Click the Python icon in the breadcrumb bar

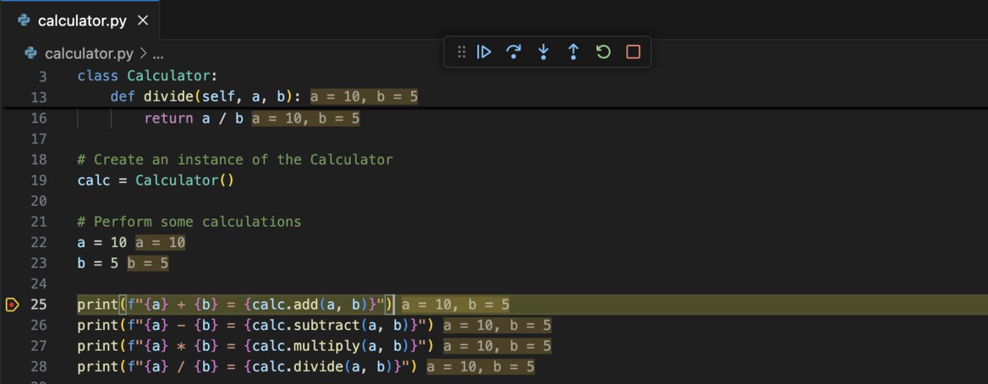click(30, 54)
